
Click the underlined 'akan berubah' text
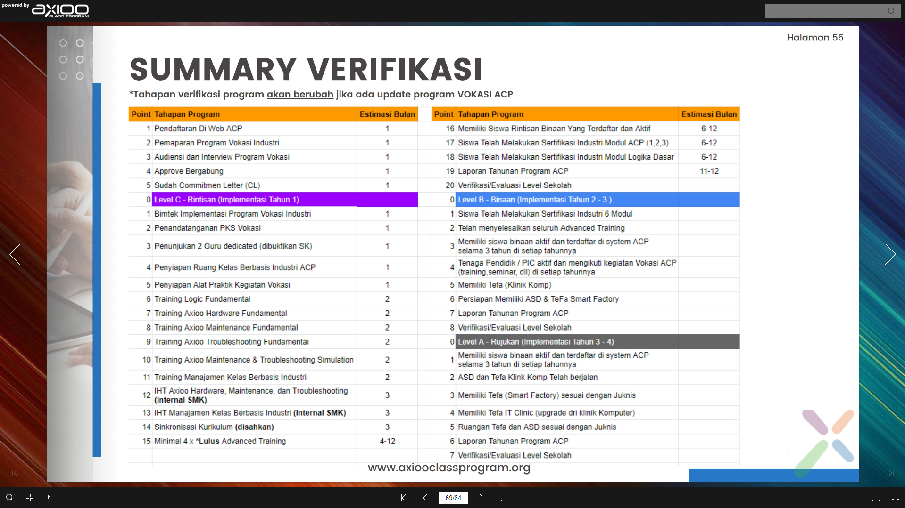click(x=300, y=94)
